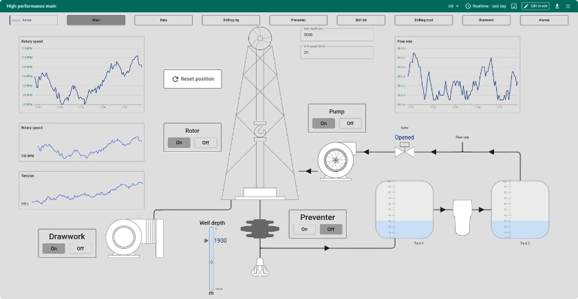Switch to the Alarms tab
The image size is (578, 299).
(544, 20)
